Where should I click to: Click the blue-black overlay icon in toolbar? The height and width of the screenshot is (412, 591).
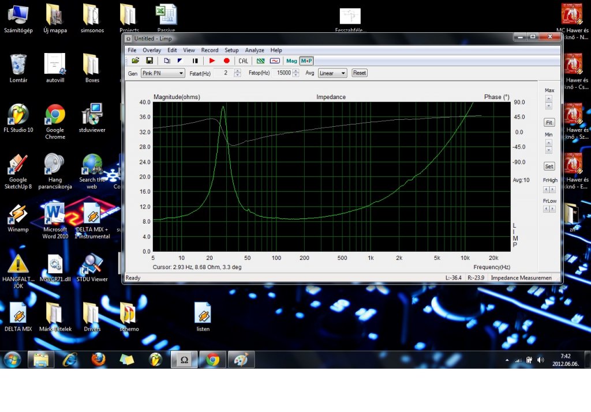pos(180,61)
